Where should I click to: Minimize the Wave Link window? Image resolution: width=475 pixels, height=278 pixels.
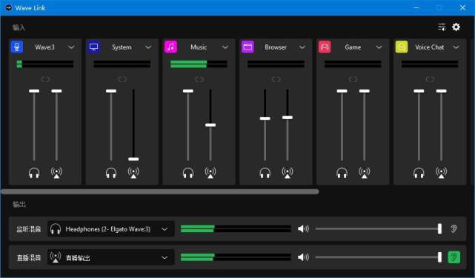416,7
